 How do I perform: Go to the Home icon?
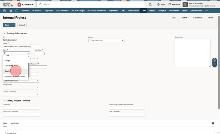point(17,11)
